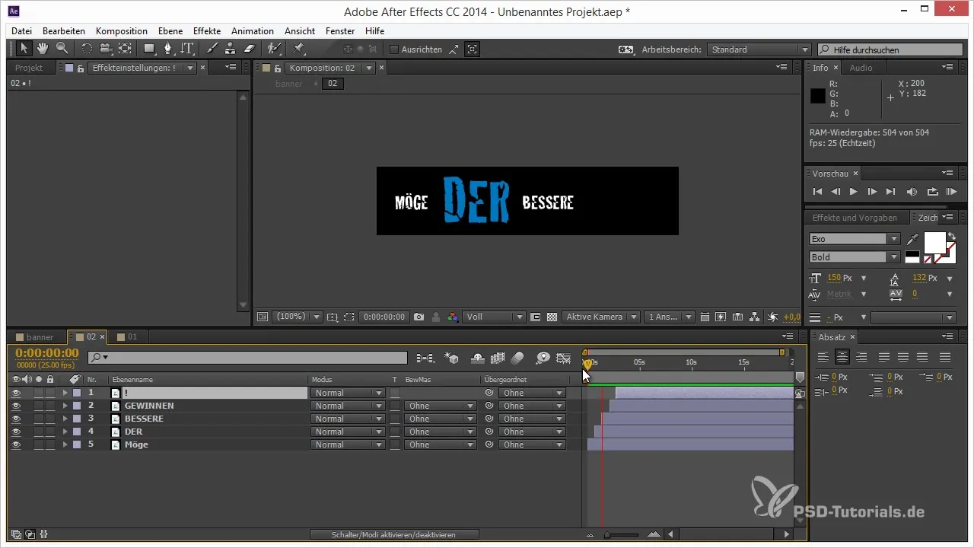Select the Rectangle shape tool

coord(149,49)
